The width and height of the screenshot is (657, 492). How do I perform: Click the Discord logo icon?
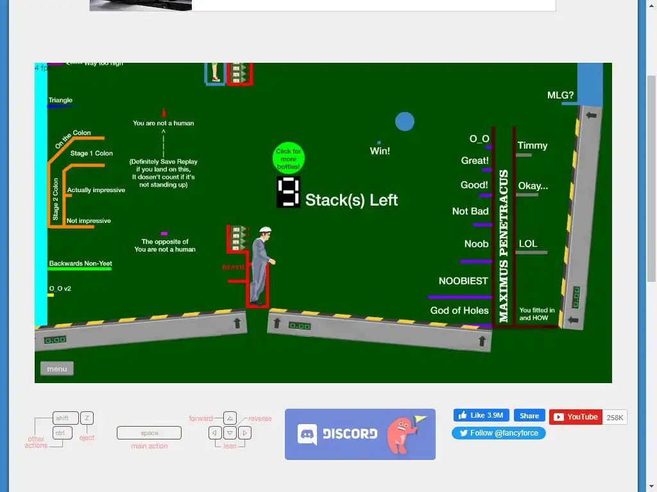pyautogui.click(x=307, y=434)
